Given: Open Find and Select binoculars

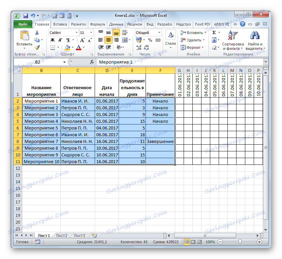Looking at the screenshot, I should [x=255, y=40].
